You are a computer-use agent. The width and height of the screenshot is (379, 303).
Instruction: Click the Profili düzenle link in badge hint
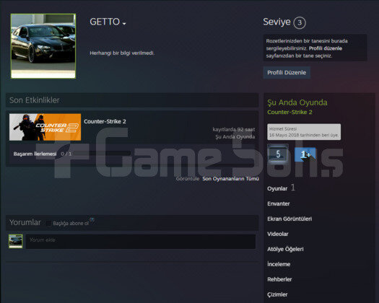(326, 48)
